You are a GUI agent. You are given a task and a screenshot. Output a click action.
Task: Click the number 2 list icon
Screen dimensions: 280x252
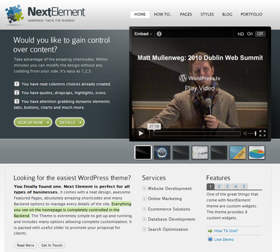pos(17,92)
